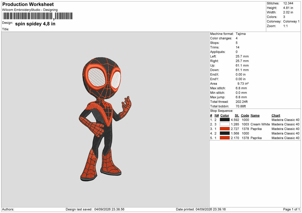Click 'Cream White' name in row 2
This screenshot has height=213, width=302.
pos(260,125)
